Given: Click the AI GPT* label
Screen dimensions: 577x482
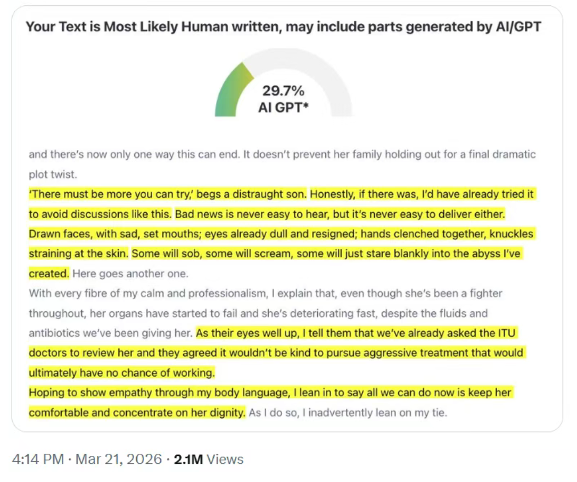Looking at the screenshot, I should (283, 107).
